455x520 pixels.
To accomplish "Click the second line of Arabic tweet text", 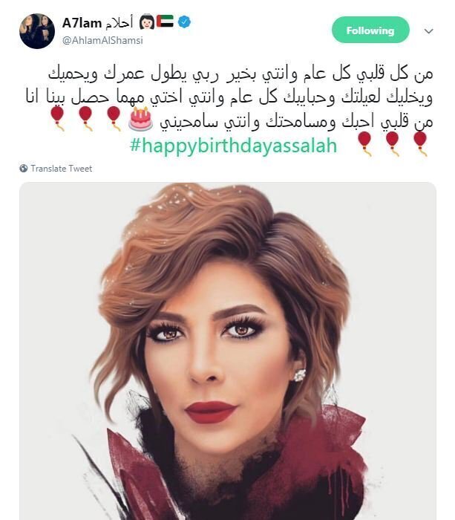I will 229,97.
